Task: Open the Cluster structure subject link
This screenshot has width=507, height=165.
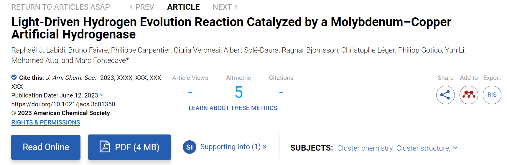Action: pos(423,148)
